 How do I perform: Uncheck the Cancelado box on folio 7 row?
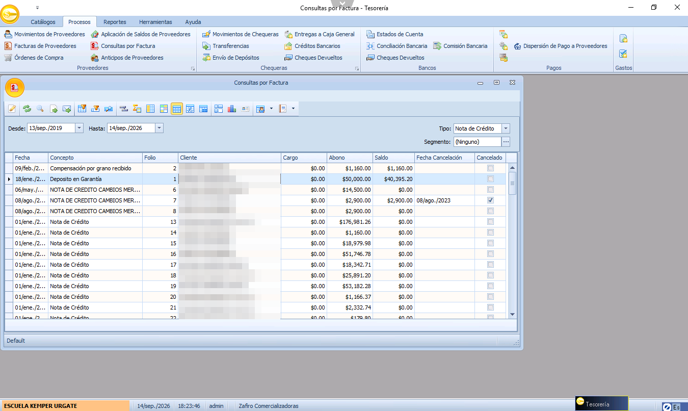coord(490,200)
